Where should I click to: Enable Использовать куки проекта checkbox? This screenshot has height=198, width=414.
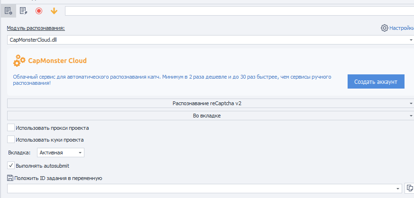coord(11,139)
